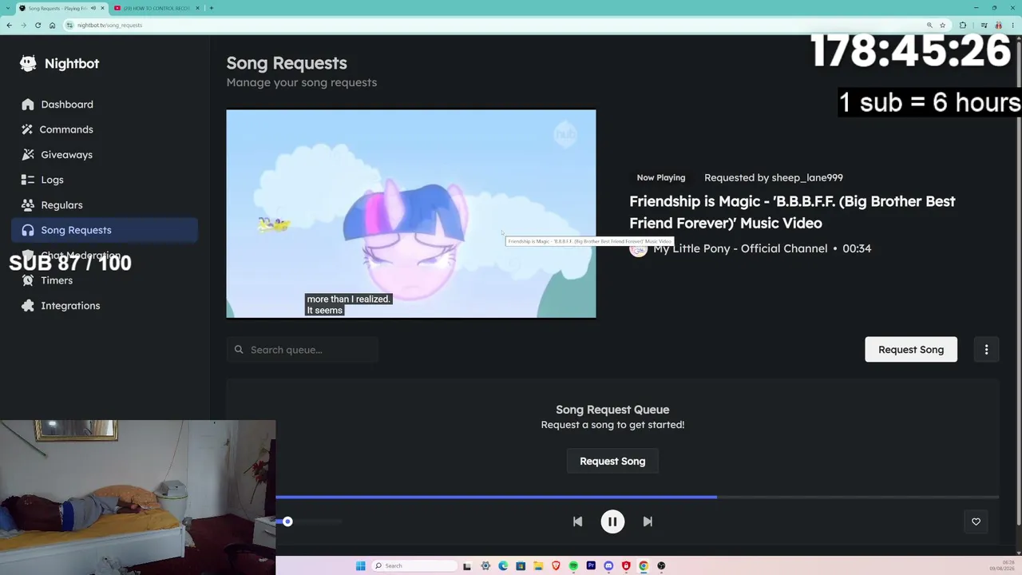The image size is (1022, 575).
Task: Click the "Manage your song requests" subtitle
Action: point(302,82)
